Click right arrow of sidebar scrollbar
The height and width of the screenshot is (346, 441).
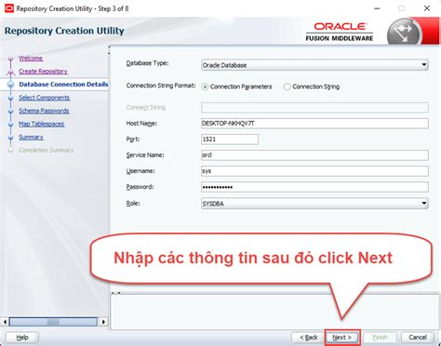click(x=103, y=322)
